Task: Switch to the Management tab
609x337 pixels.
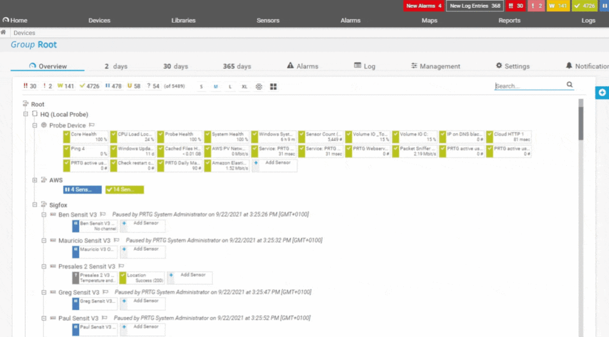Action: (x=435, y=66)
